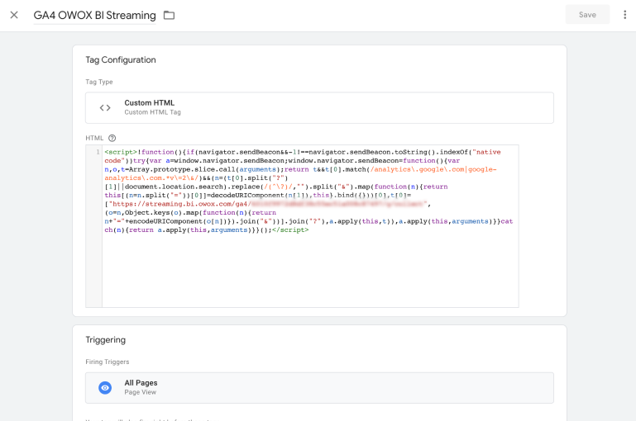The image size is (636, 421).
Task: Click the blue Page View eye icon
Action: tap(105, 388)
